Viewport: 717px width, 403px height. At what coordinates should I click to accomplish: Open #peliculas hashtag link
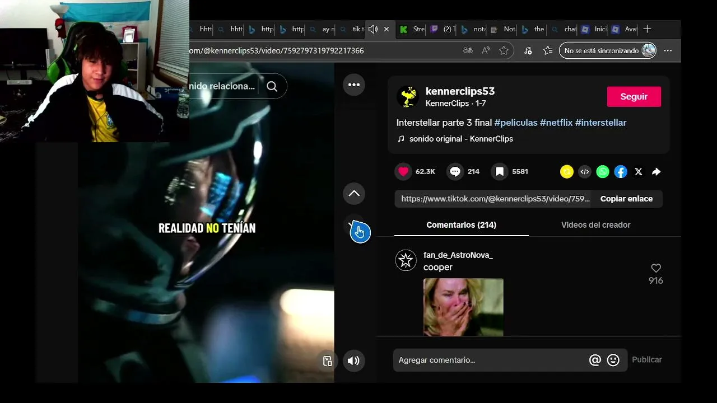click(x=516, y=123)
